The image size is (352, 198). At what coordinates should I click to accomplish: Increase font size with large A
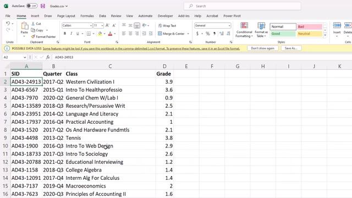point(107,26)
